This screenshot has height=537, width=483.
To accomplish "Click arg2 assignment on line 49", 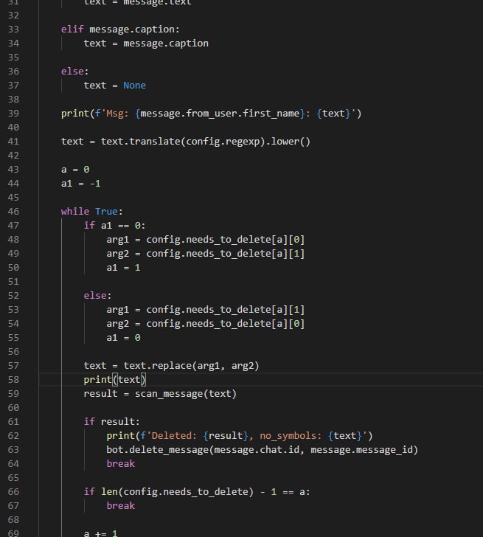I will (206, 254).
